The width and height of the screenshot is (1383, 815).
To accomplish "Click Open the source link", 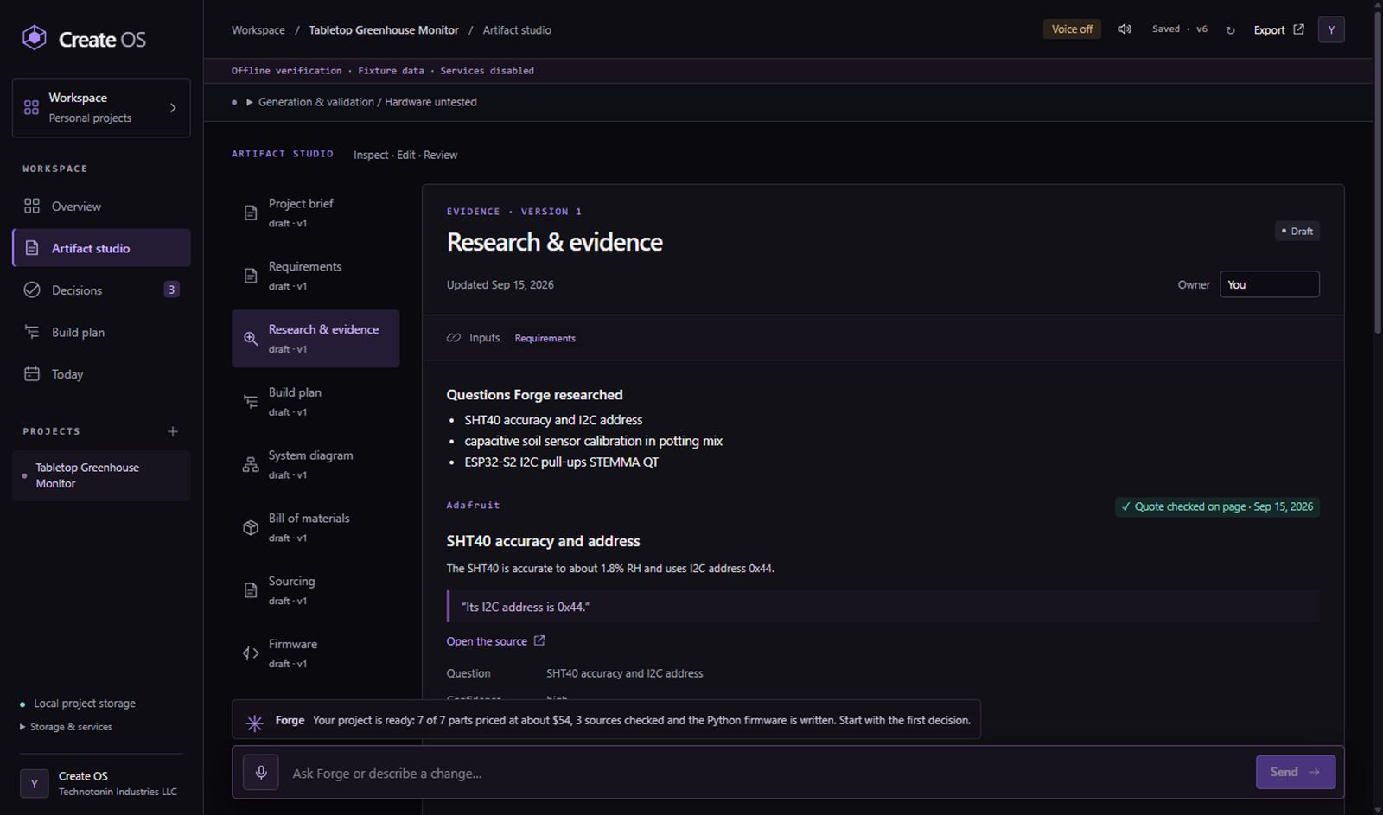I will pyautogui.click(x=495, y=641).
